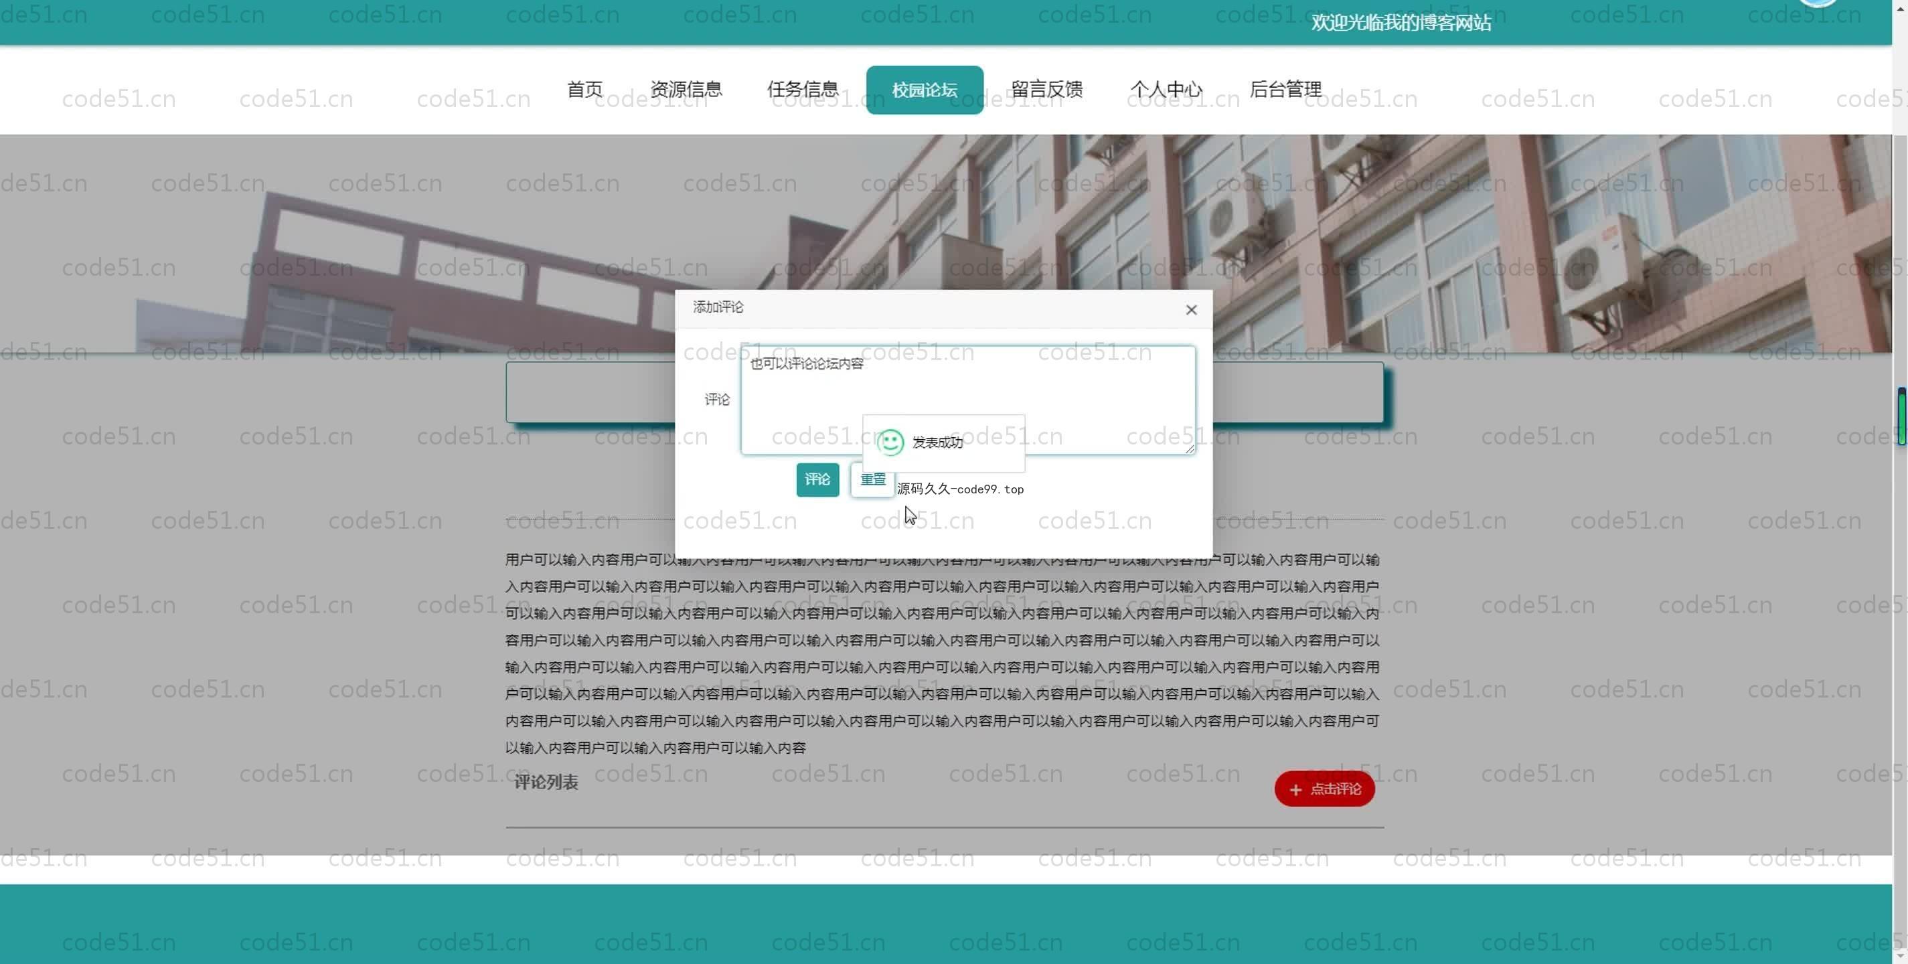Image resolution: width=1908 pixels, height=964 pixels.
Task: Click the 评论 field label
Action: pos(716,400)
